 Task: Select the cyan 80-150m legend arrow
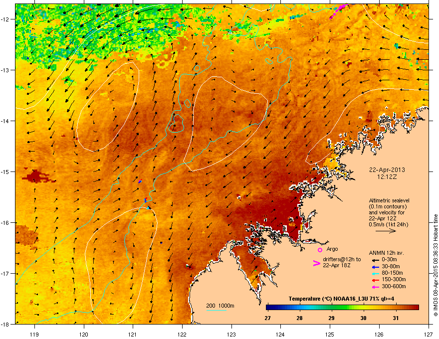(x=375, y=273)
